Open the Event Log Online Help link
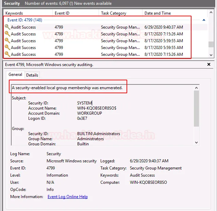Image resolution: width=217 pixels, height=211 pixels. [x=67, y=197]
